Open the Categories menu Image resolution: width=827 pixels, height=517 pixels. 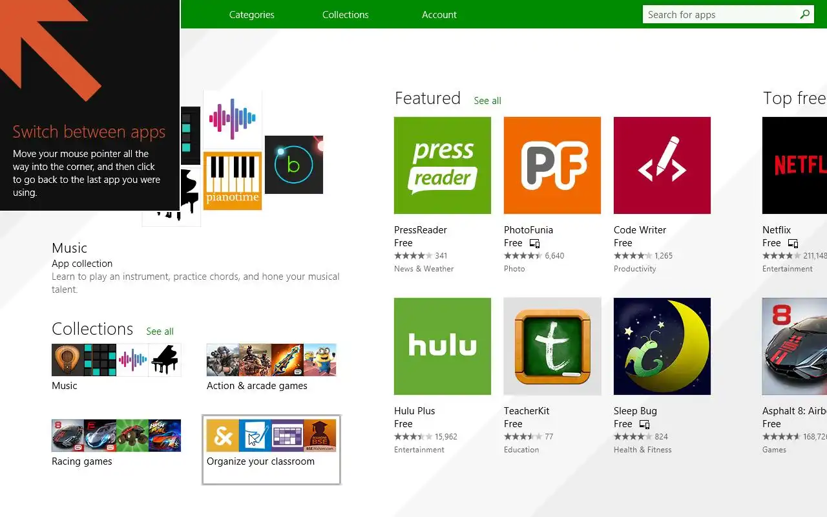252,14
